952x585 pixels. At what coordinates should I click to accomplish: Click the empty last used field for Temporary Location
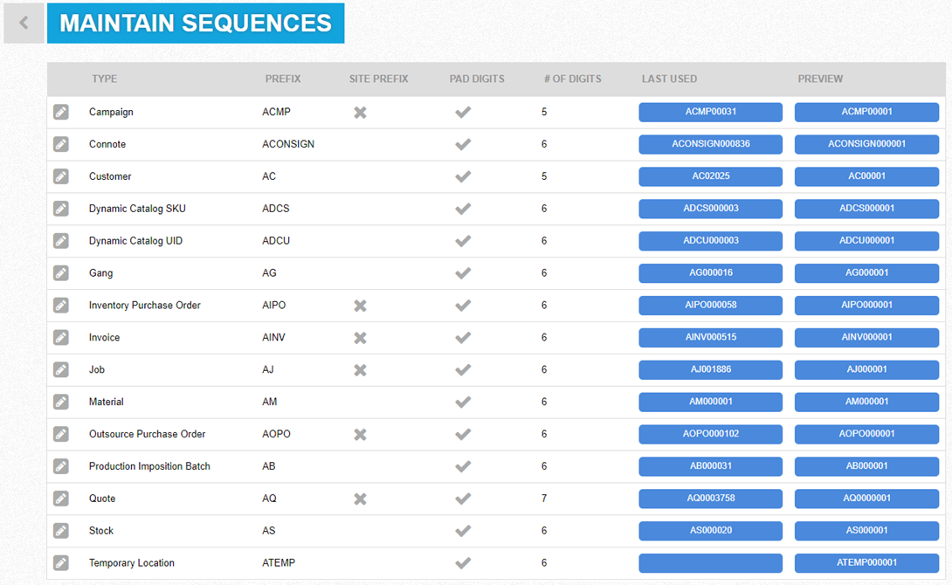point(710,563)
